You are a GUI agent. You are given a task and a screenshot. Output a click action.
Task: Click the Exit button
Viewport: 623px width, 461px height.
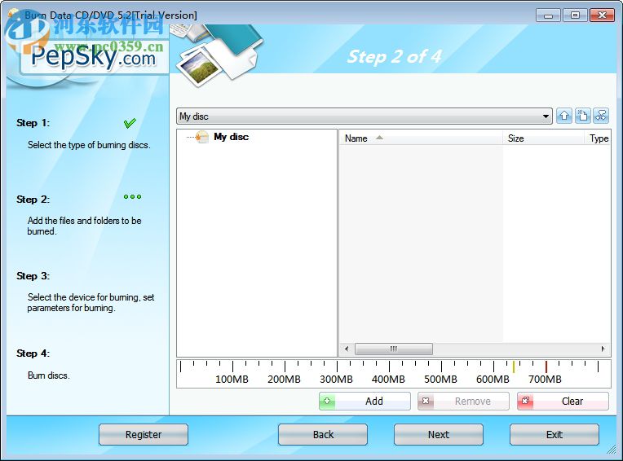click(555, 434)
